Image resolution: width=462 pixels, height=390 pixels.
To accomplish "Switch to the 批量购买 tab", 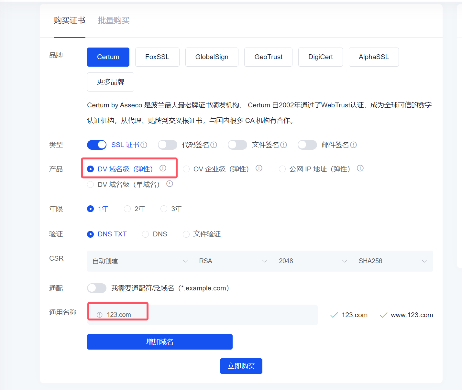I will (x=114, y=21).
